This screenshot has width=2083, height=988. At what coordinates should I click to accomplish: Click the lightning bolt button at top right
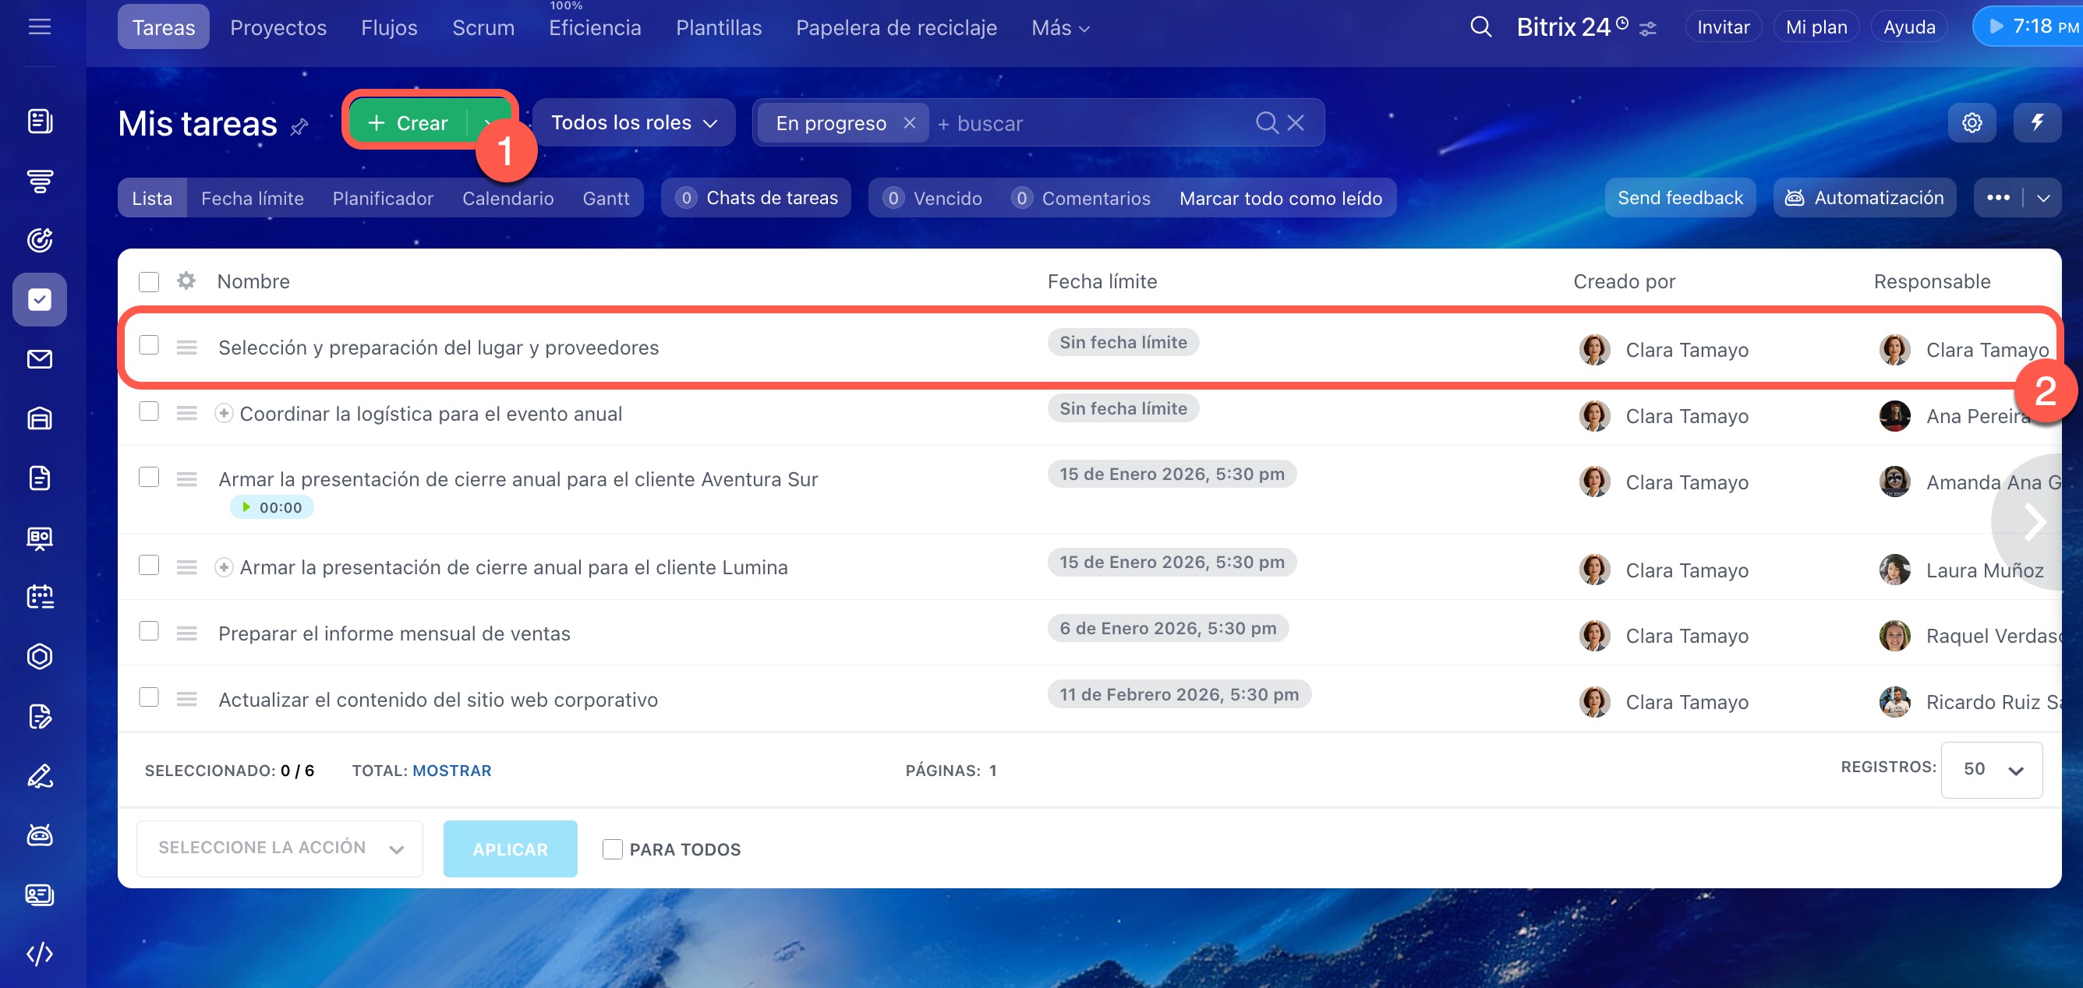[x=2037, y=123]
